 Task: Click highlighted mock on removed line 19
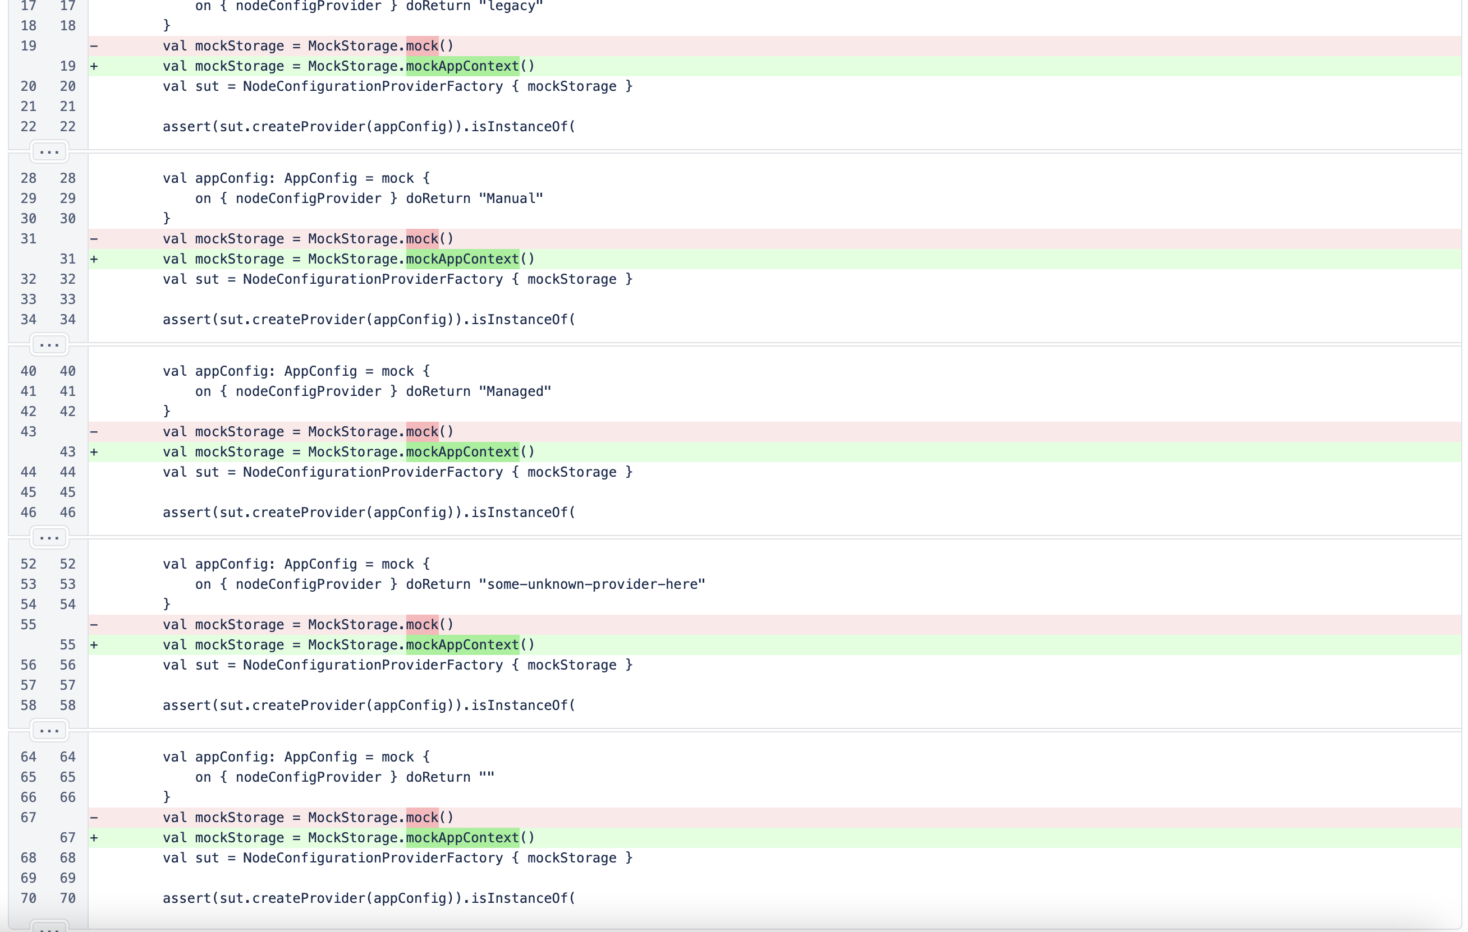422,45
